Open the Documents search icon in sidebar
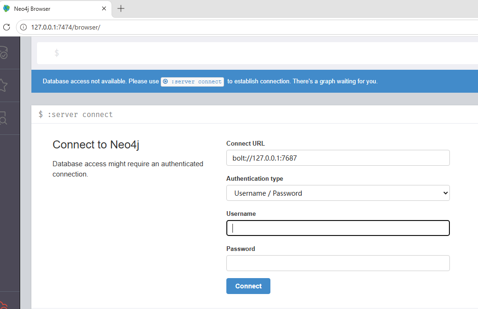 pos(4,118)
